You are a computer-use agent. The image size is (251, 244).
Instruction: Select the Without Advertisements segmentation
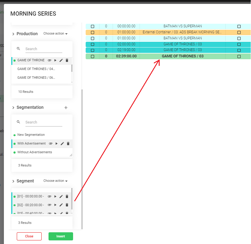click(34, 152)
